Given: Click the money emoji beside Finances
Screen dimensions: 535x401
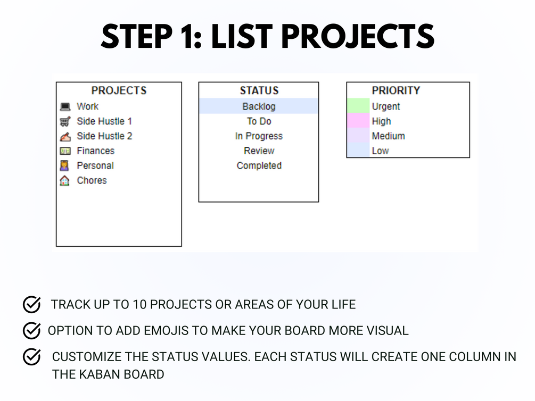Looking at the screenshot, I should click(x=65, y=151).
